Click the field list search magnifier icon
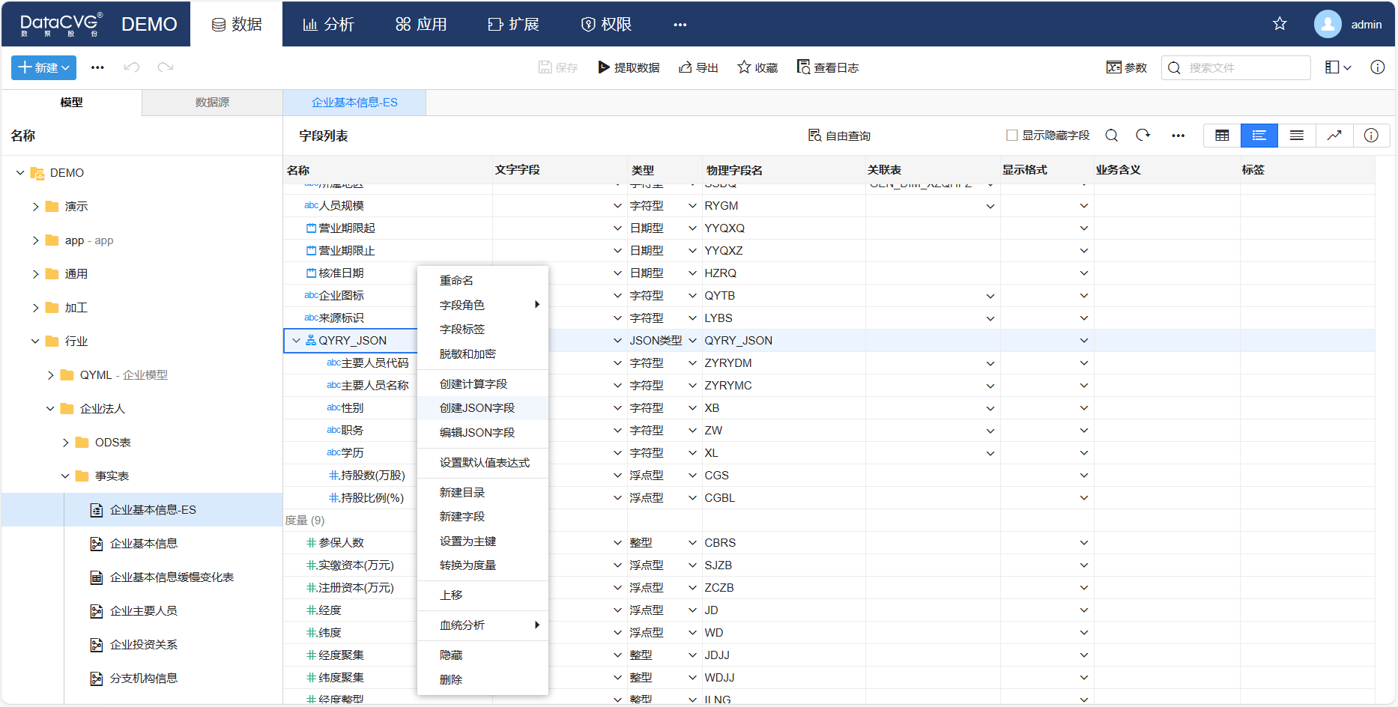Viewport: 1398px width, 707px height. [1112, 136]
